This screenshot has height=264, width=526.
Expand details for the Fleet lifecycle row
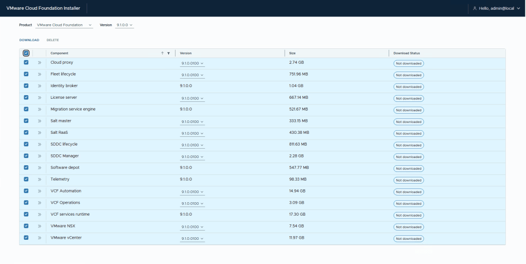pyautogui.click(x=39, y=75)
